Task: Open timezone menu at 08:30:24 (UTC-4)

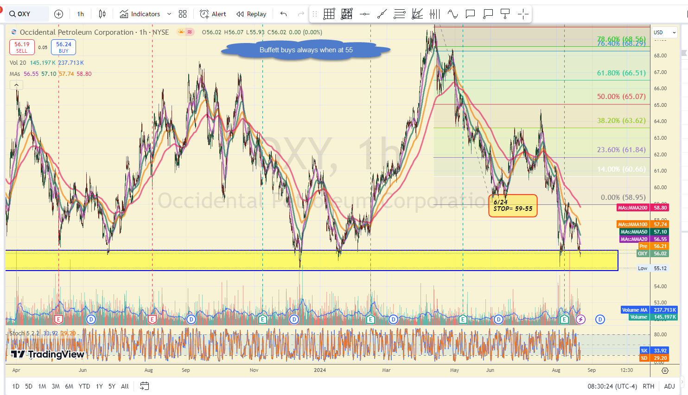Action: [x=612, y=386]
